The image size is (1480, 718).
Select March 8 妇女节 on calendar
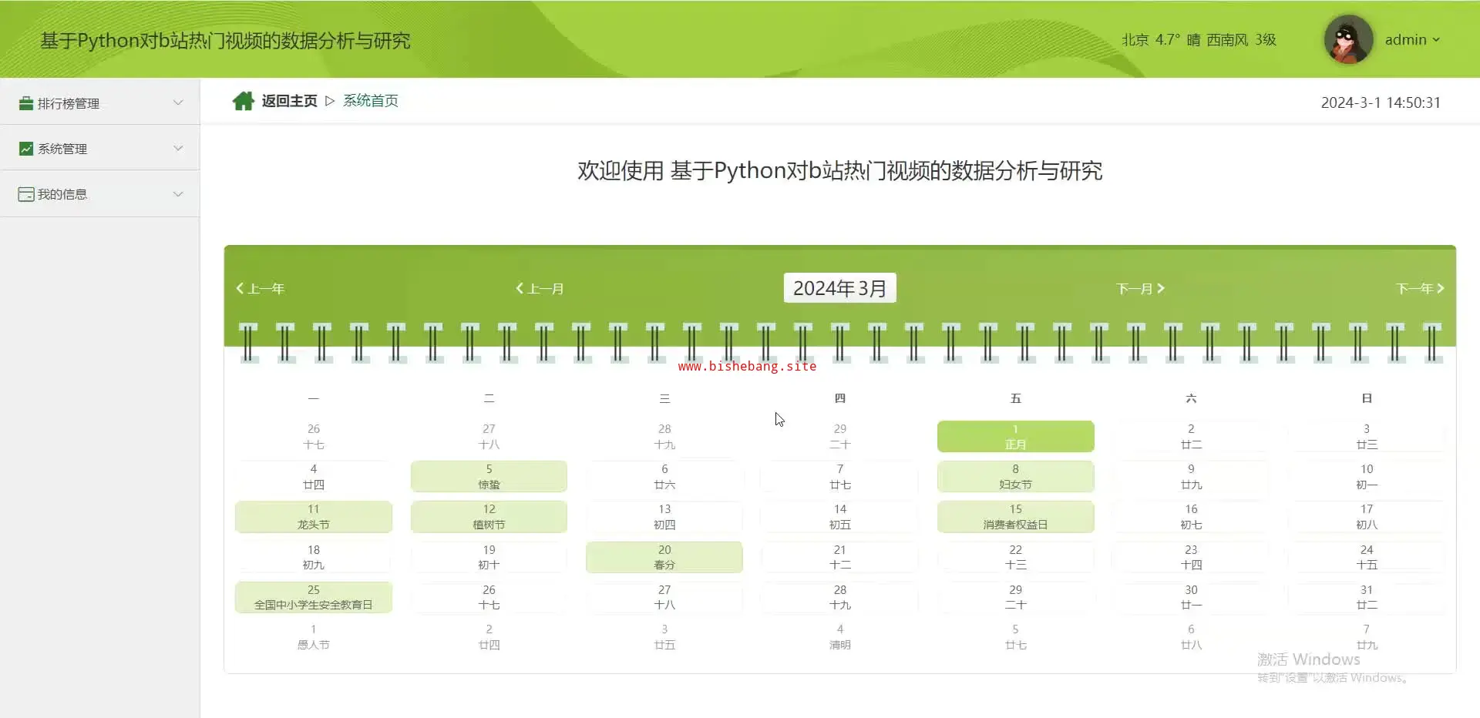pyautogui.click(x=1015, y=477)
